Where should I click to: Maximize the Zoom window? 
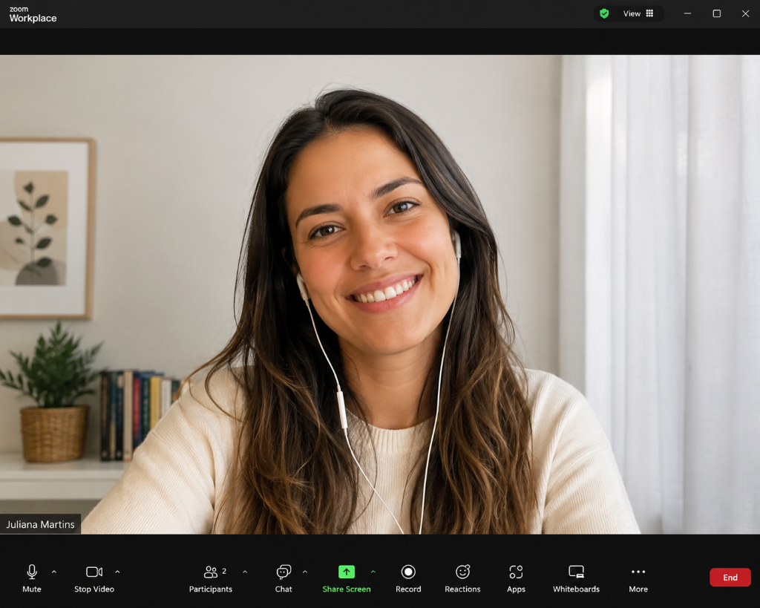pyautogui.click(x=716, y=13)
